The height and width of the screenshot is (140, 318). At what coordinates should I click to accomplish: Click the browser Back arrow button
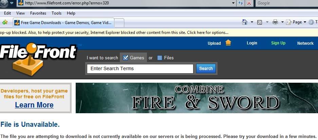pos(4,3)
